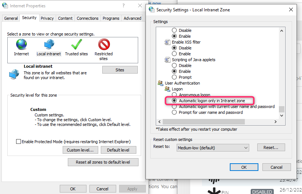
Task: Select Anonymous logon radio option
Action: point(174,95)
